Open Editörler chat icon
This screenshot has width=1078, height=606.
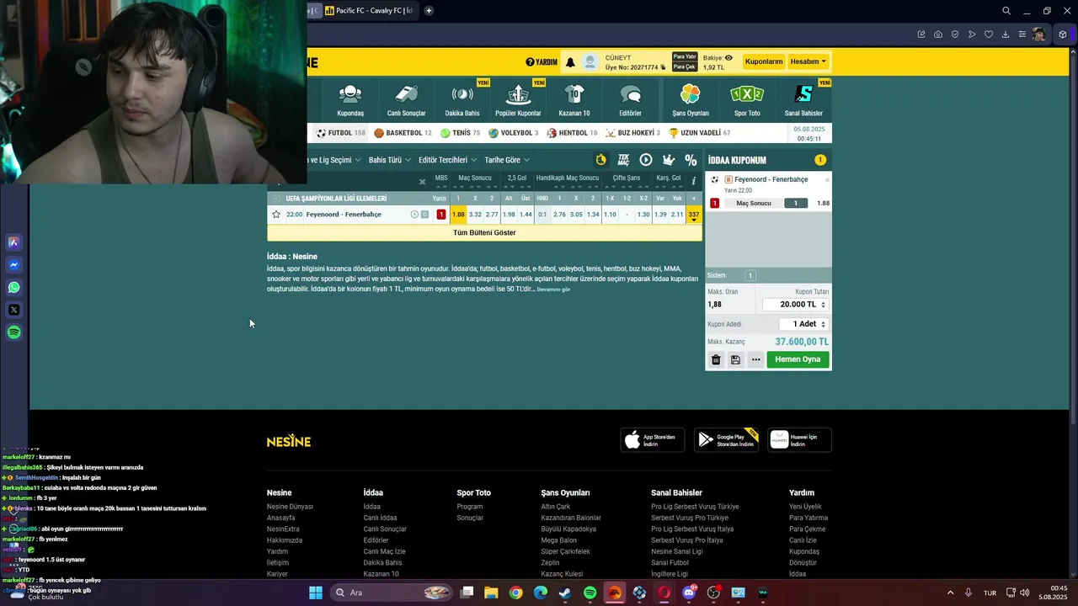click(x=630, y=93)
